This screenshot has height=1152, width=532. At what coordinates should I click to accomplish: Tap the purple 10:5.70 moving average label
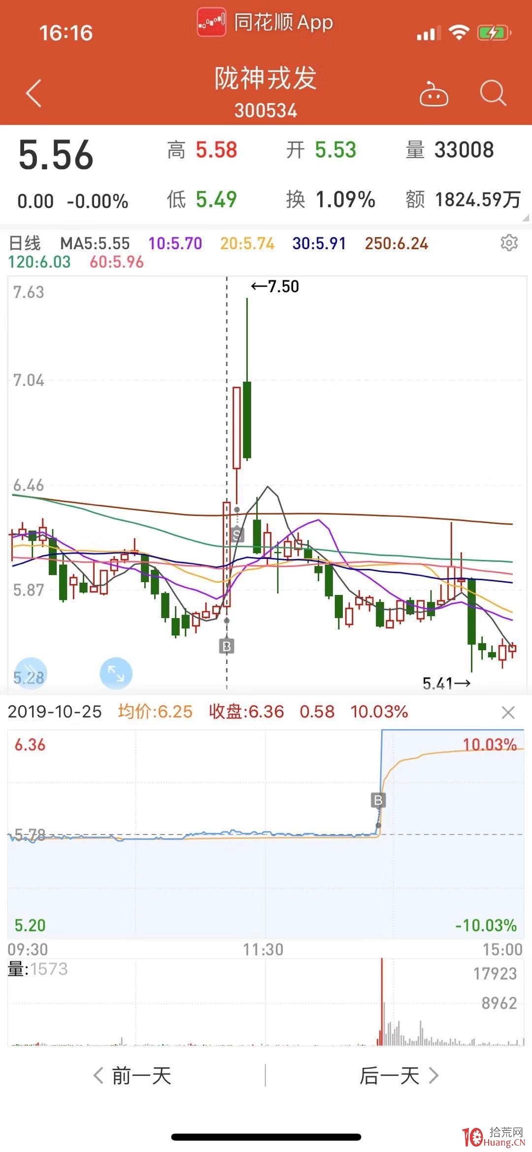(x=175, y=243)
